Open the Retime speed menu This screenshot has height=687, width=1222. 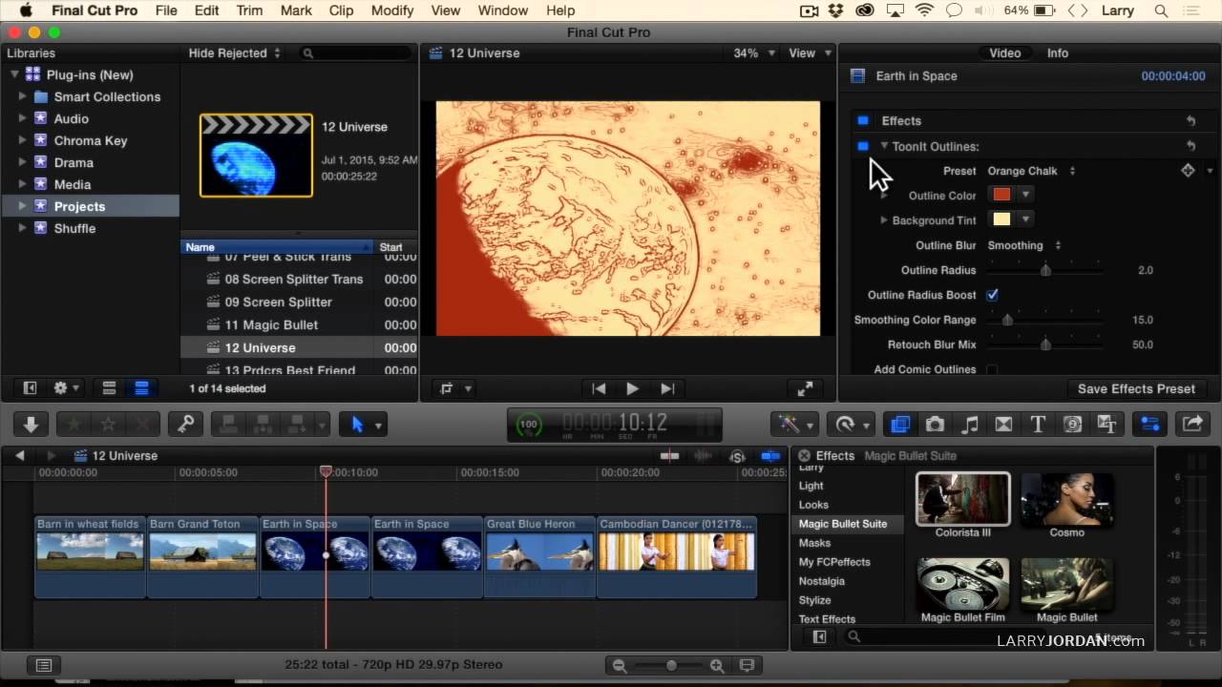pyautogui.click(x=849, y=425)
